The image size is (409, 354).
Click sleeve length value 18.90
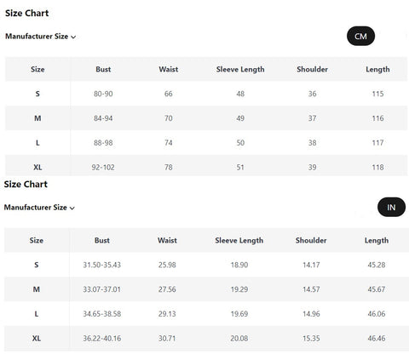239,265
